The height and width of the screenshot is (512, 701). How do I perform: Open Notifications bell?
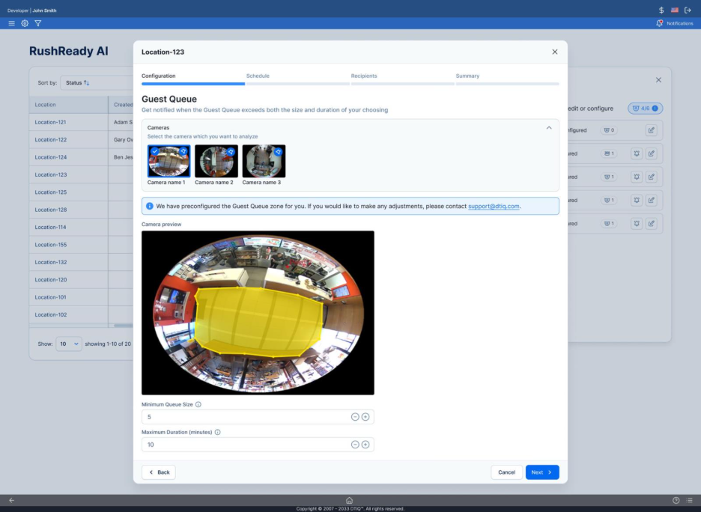[659, 23]
